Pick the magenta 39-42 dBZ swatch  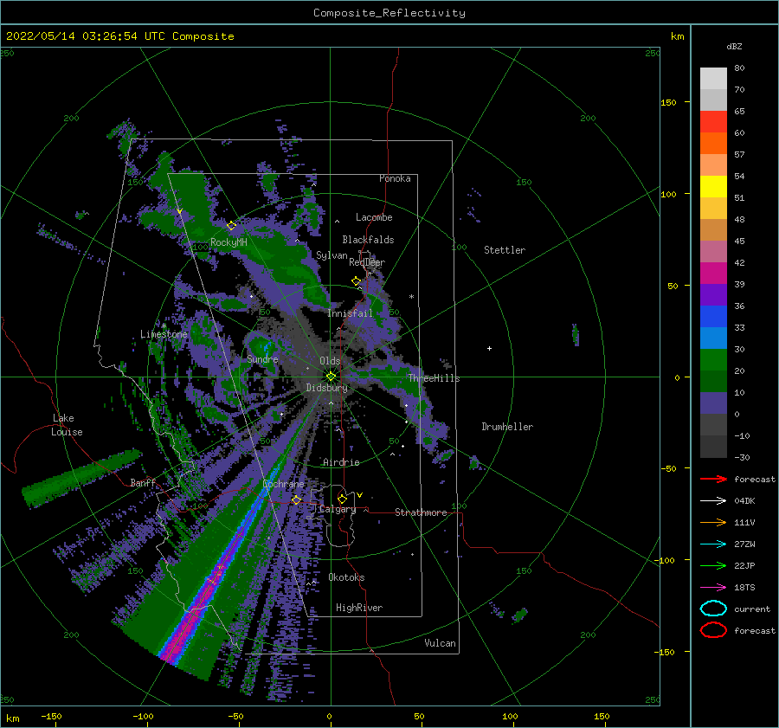tap(713, 274)
